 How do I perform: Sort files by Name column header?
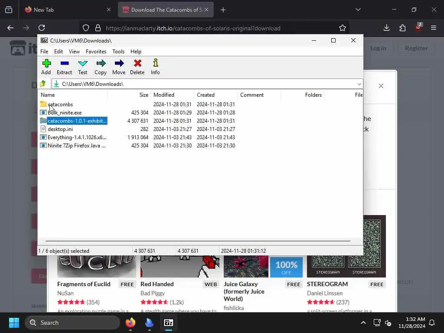tap(73, 95)
